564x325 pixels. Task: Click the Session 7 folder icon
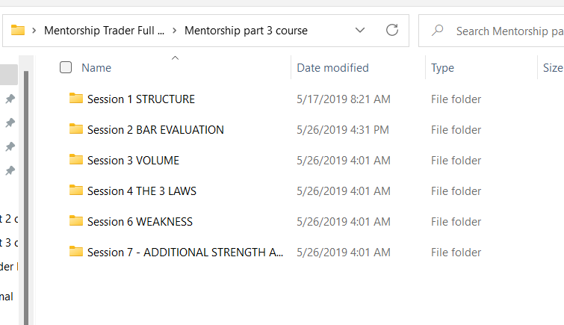pyautogui.click(x=75, y=252)
